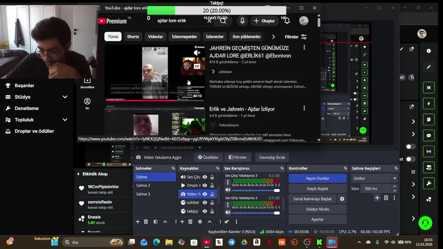Move source up in Kaynaklar toolbar
The height and width of the screenshot is (249, 443).
pos(209,222)
